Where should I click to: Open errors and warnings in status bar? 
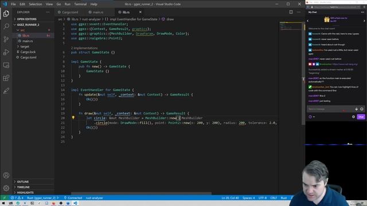pos(17,198)
